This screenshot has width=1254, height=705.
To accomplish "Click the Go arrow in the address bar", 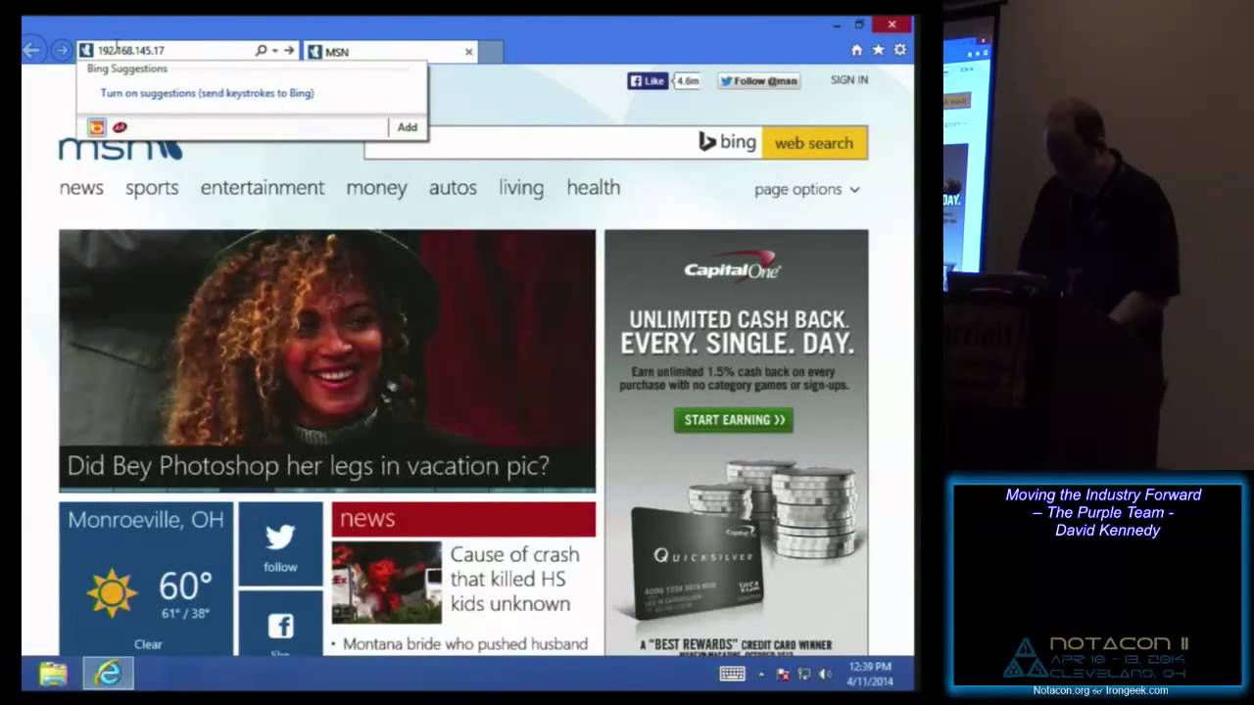I will (289, 50).
